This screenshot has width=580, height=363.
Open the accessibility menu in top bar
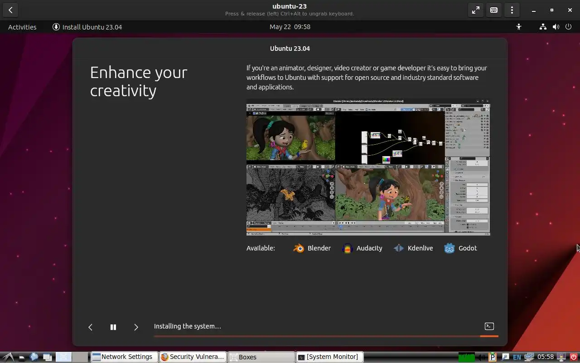point(519,27)
